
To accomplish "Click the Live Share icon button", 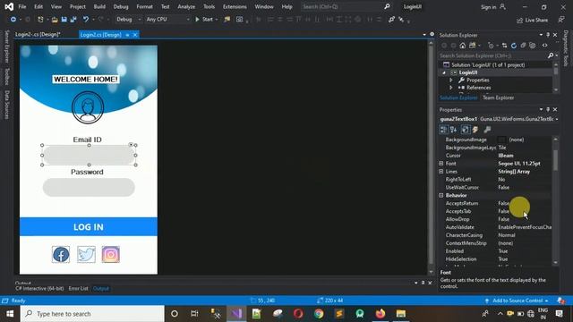I will coord(532,21).
